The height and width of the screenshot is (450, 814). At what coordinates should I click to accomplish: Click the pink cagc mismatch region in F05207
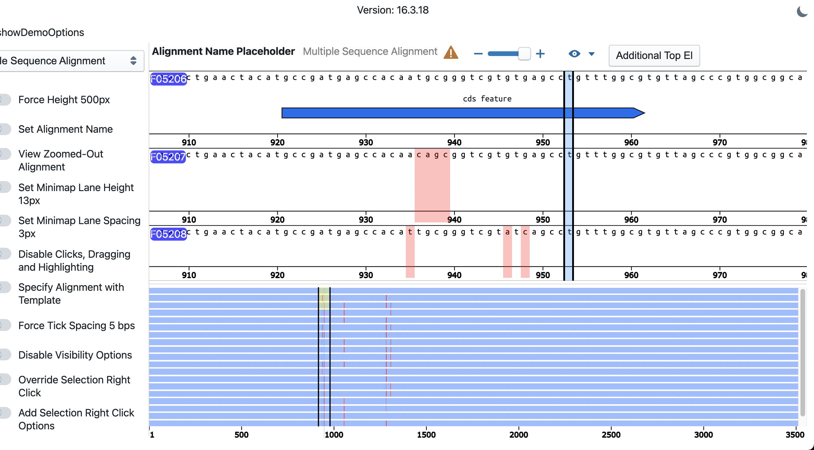tap(432, 185)
